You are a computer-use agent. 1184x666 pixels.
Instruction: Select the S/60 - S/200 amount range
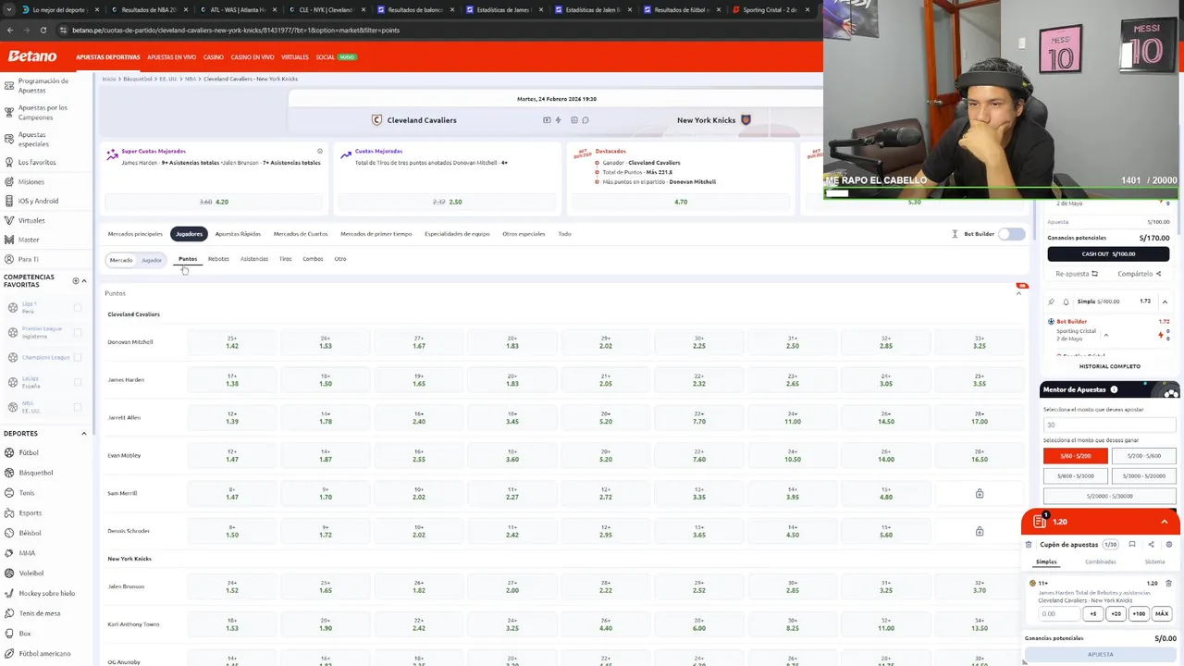pos(1075,456)
